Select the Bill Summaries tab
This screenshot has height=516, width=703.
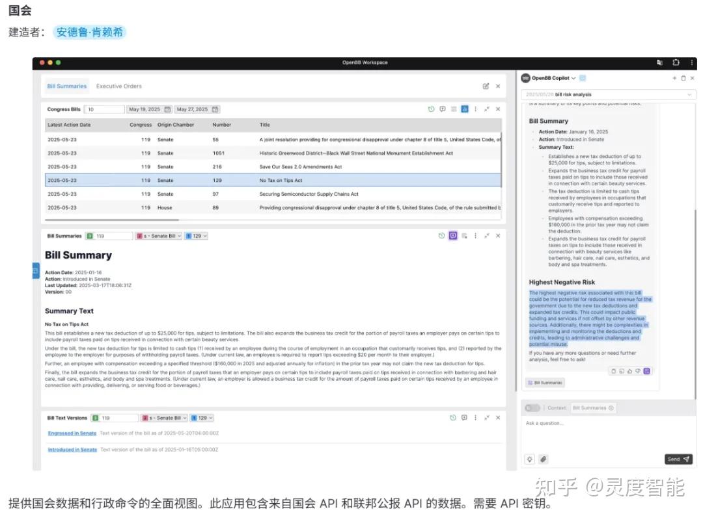click(66, 85)
